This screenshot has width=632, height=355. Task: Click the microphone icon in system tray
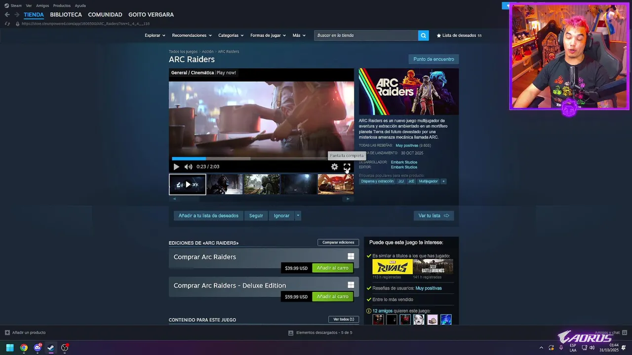click(561, 348)
